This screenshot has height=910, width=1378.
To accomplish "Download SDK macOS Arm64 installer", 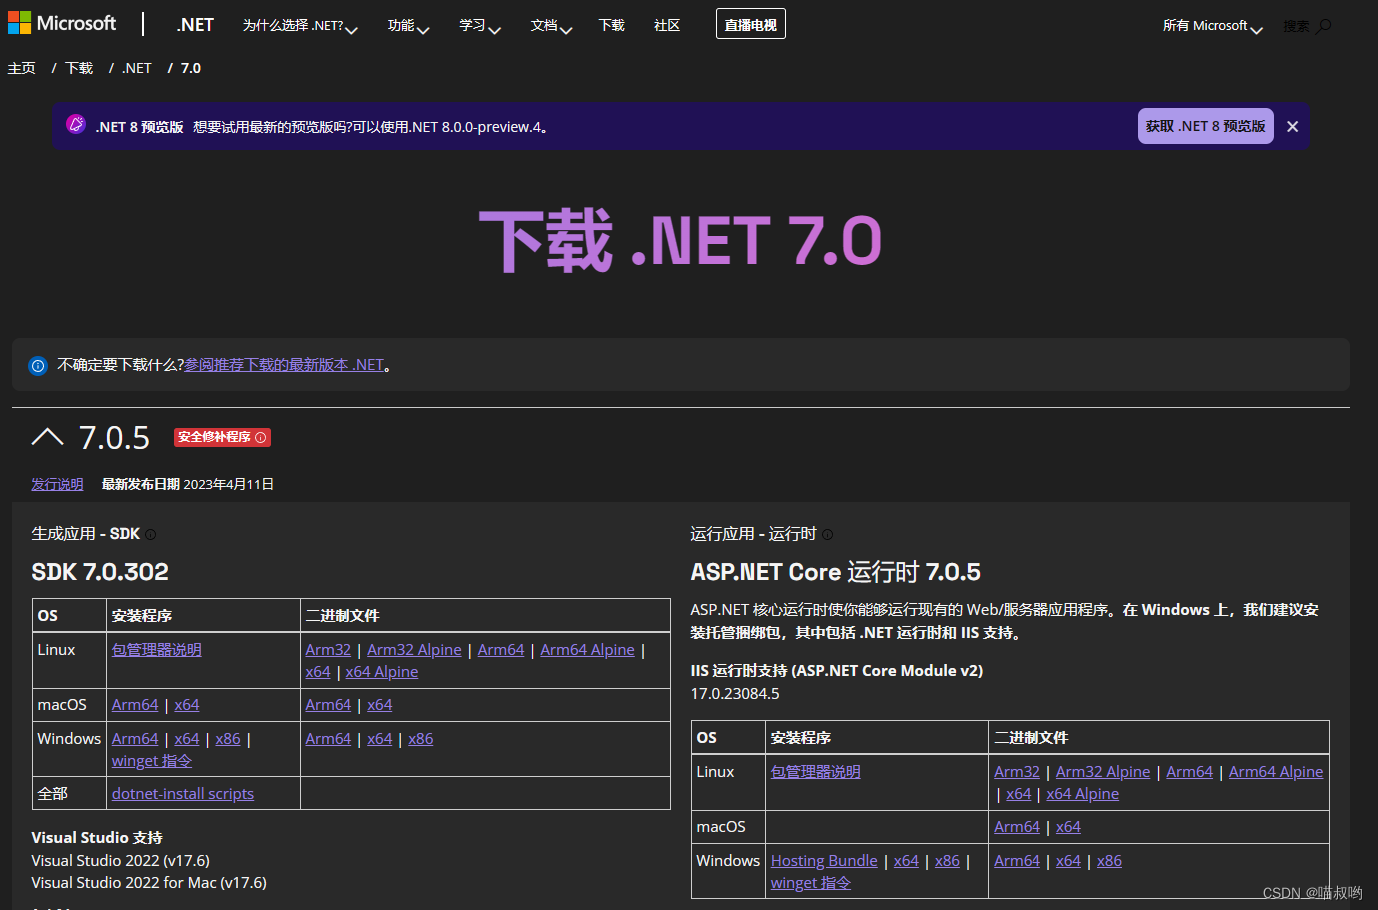I will coord(135,704).
